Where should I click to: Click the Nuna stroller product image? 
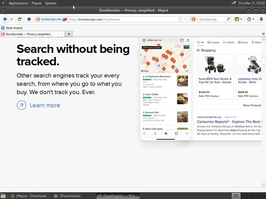[215, 65]
